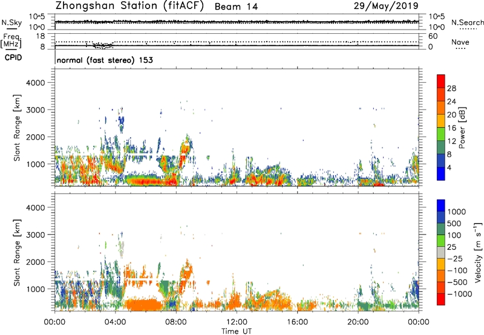Click the '12' Power colorbar label
Viewport: 484px width, 335px height.
click(x=451, y=141)
